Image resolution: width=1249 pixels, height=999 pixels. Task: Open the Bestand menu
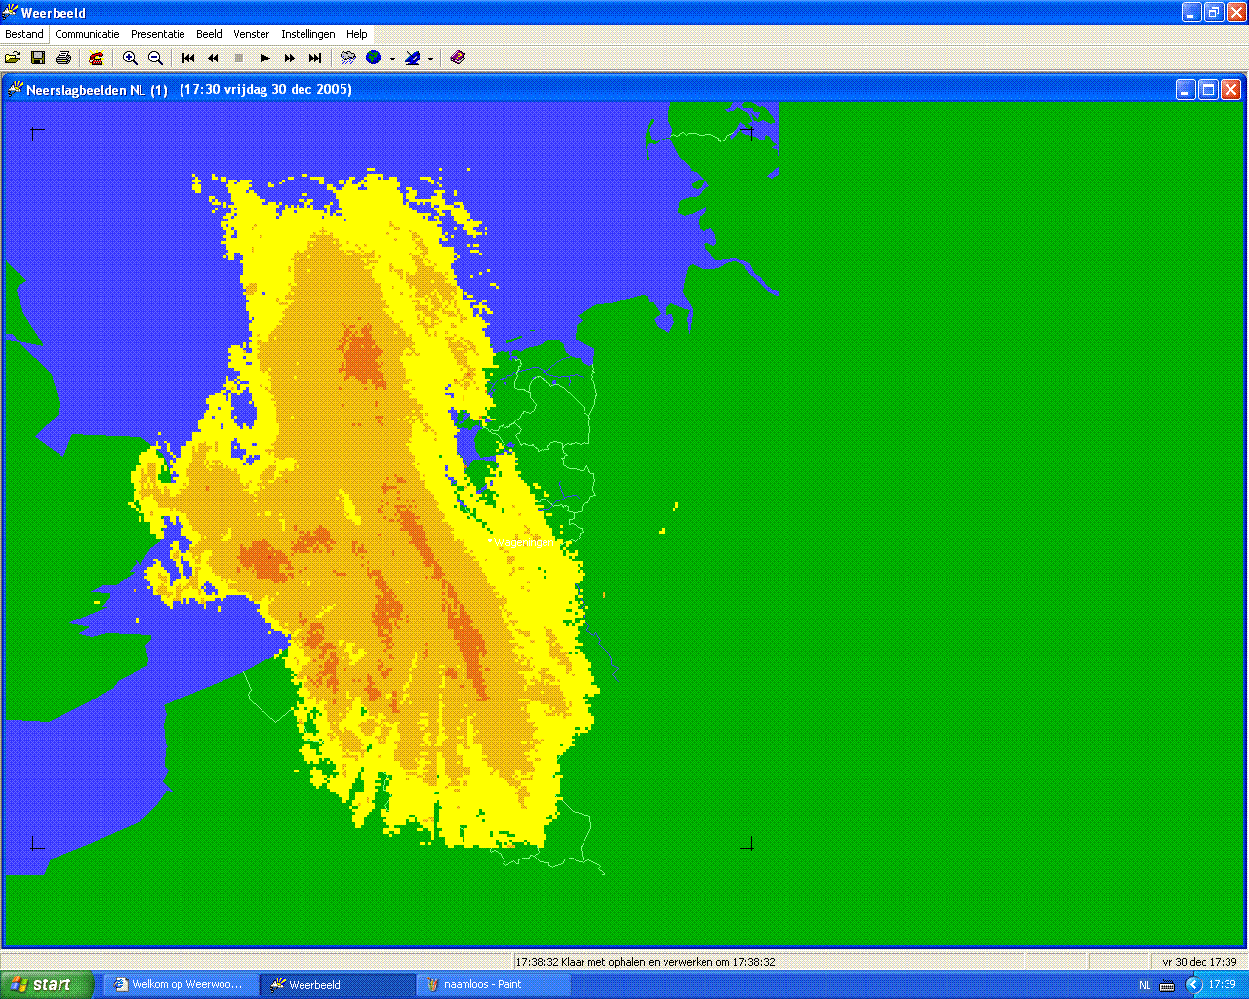tap(24, 34)
